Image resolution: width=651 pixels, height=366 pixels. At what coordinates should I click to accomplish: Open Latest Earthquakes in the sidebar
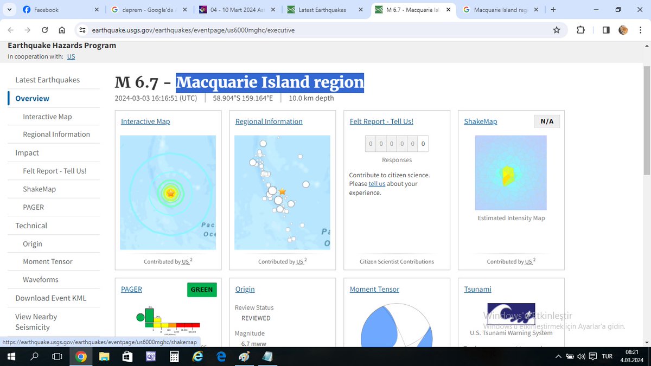(x=47, y=80)
